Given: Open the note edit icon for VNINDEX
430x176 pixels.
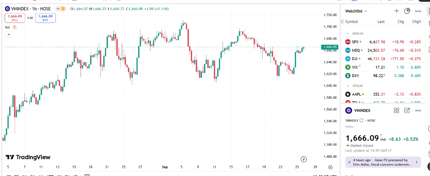Looking at the screenshot, I should point(407,111).
